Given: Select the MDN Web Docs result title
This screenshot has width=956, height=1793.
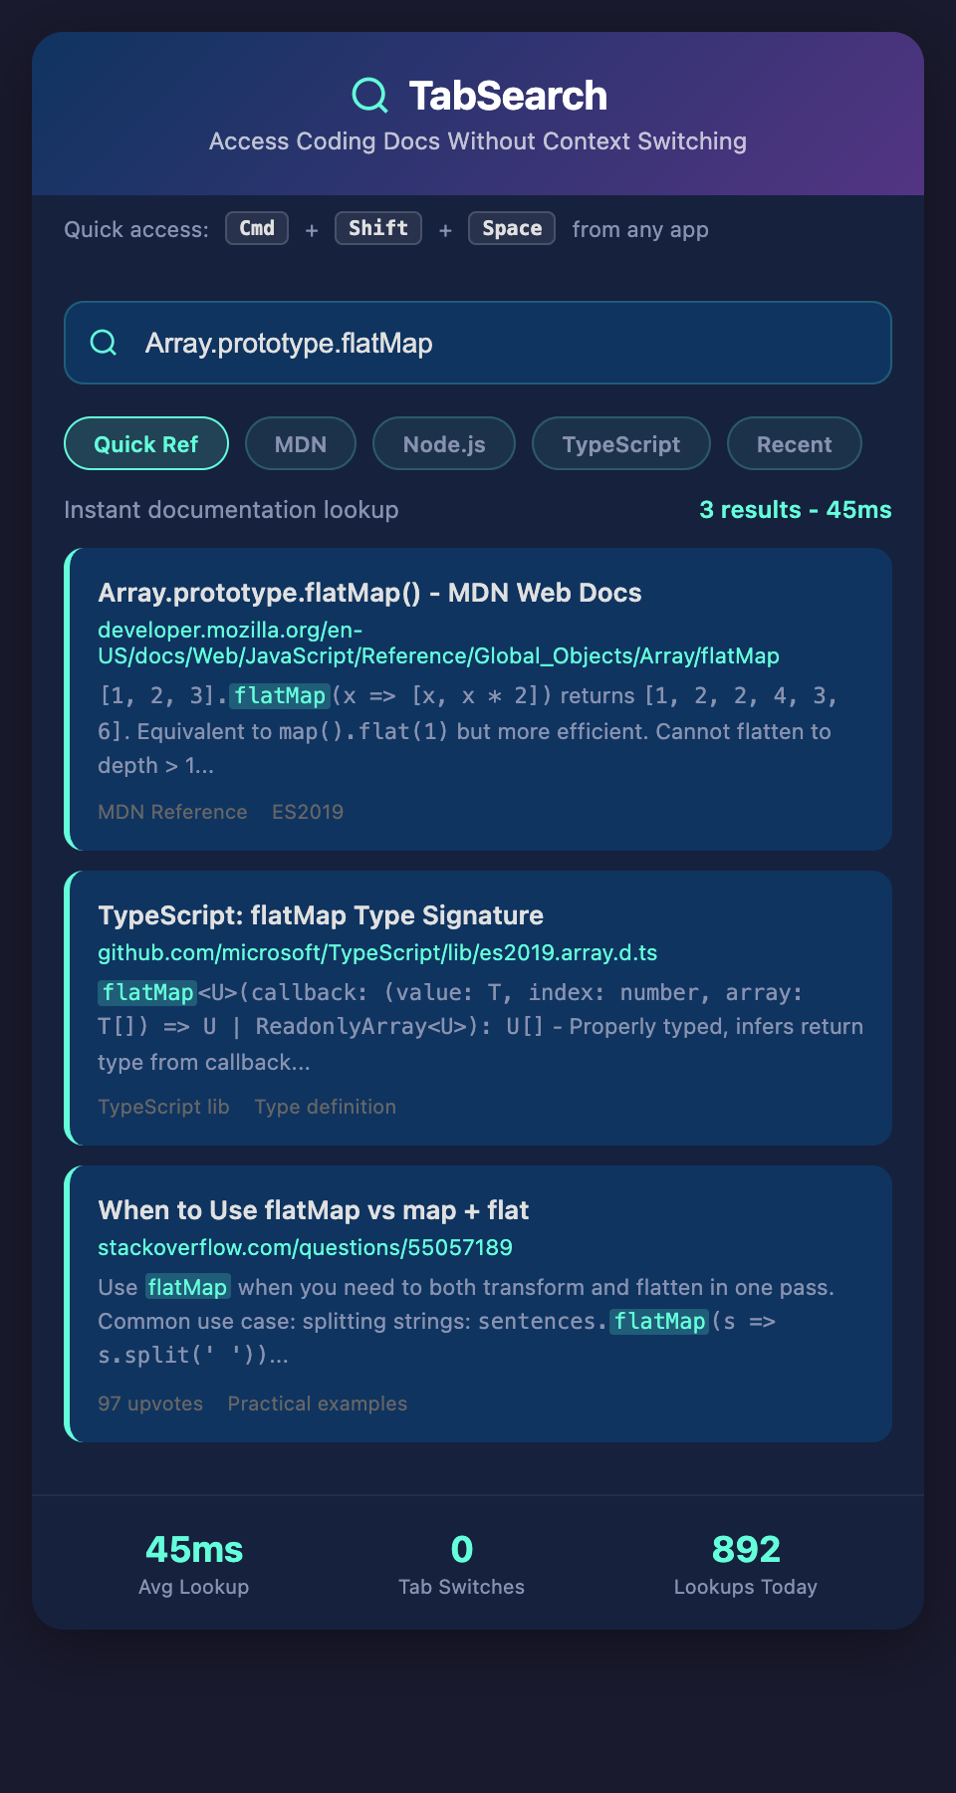Looking at the screenshot, I should 369,593.
